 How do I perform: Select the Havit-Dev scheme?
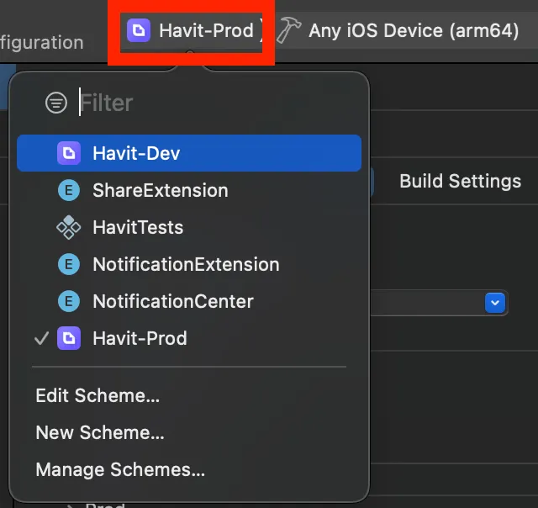click(136, 153)
